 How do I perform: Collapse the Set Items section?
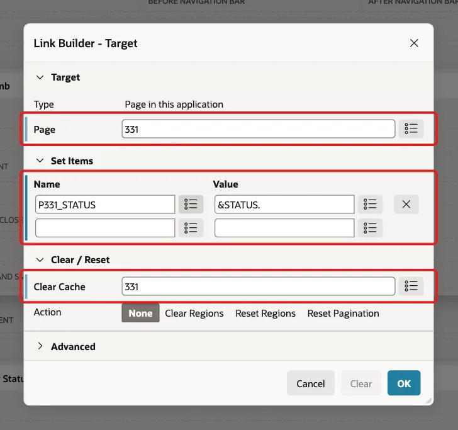pos(40,161)
